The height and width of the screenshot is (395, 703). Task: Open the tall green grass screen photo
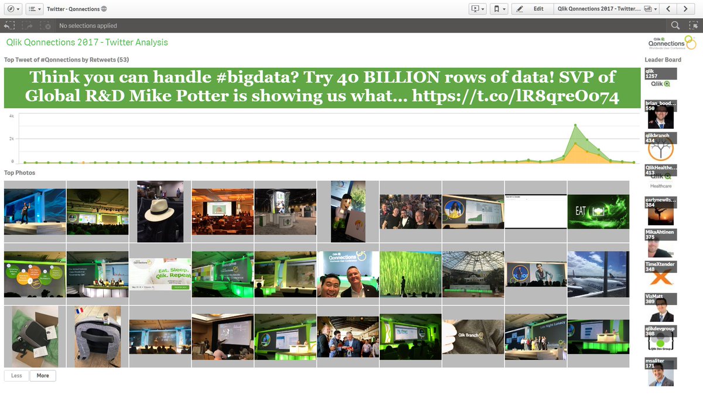pos(410,274)
